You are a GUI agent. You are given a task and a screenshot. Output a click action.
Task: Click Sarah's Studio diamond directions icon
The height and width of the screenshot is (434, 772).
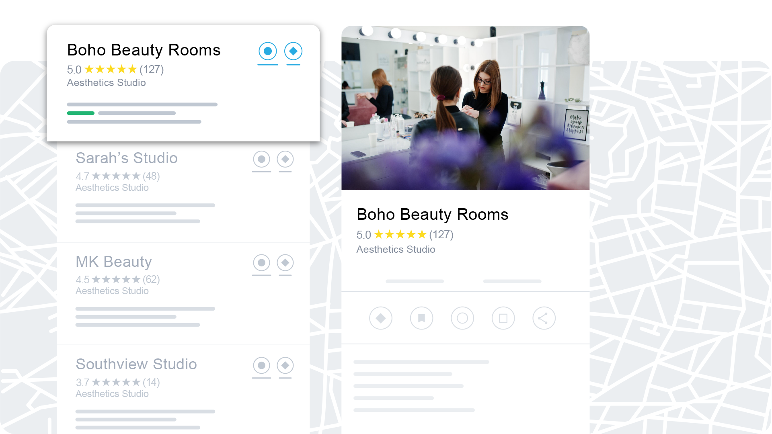285,160
